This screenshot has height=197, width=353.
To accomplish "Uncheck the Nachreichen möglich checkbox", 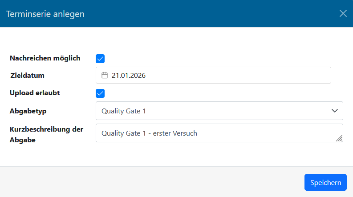I will click(x=100, y=58).
